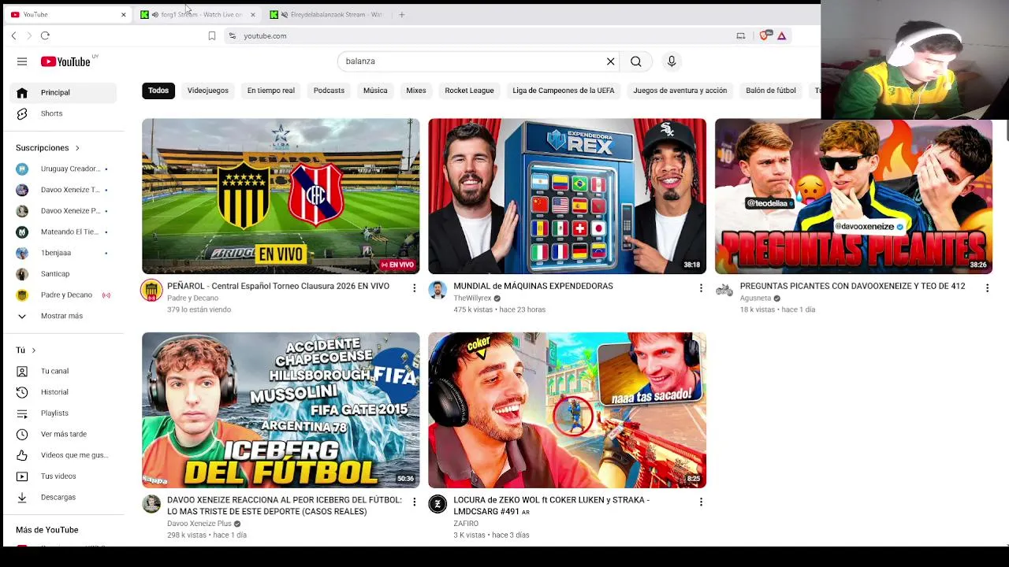Close the YouTube browser tab

(123, 14)
